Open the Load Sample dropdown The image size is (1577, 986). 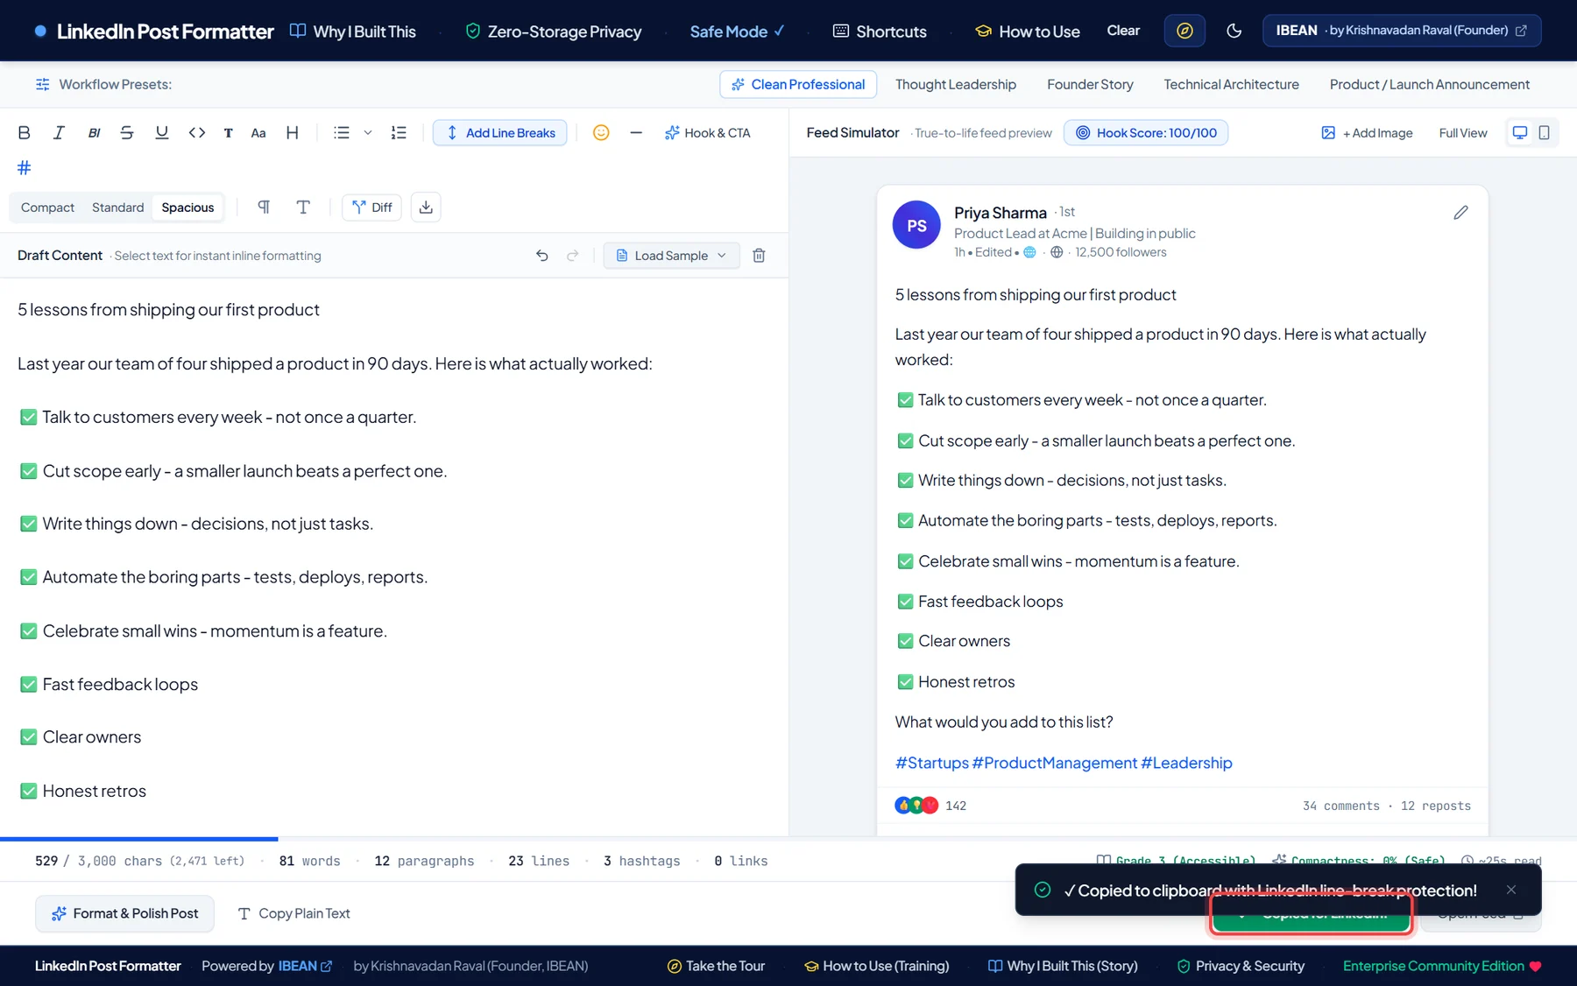point(672,256)
